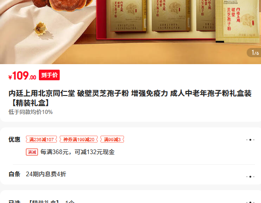This screenshot has height=203, width=261.
Task: Tap the 1/6 image counter badge
Action: tap(254, 53)
